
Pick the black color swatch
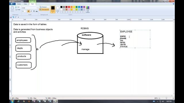coord(61,7)
